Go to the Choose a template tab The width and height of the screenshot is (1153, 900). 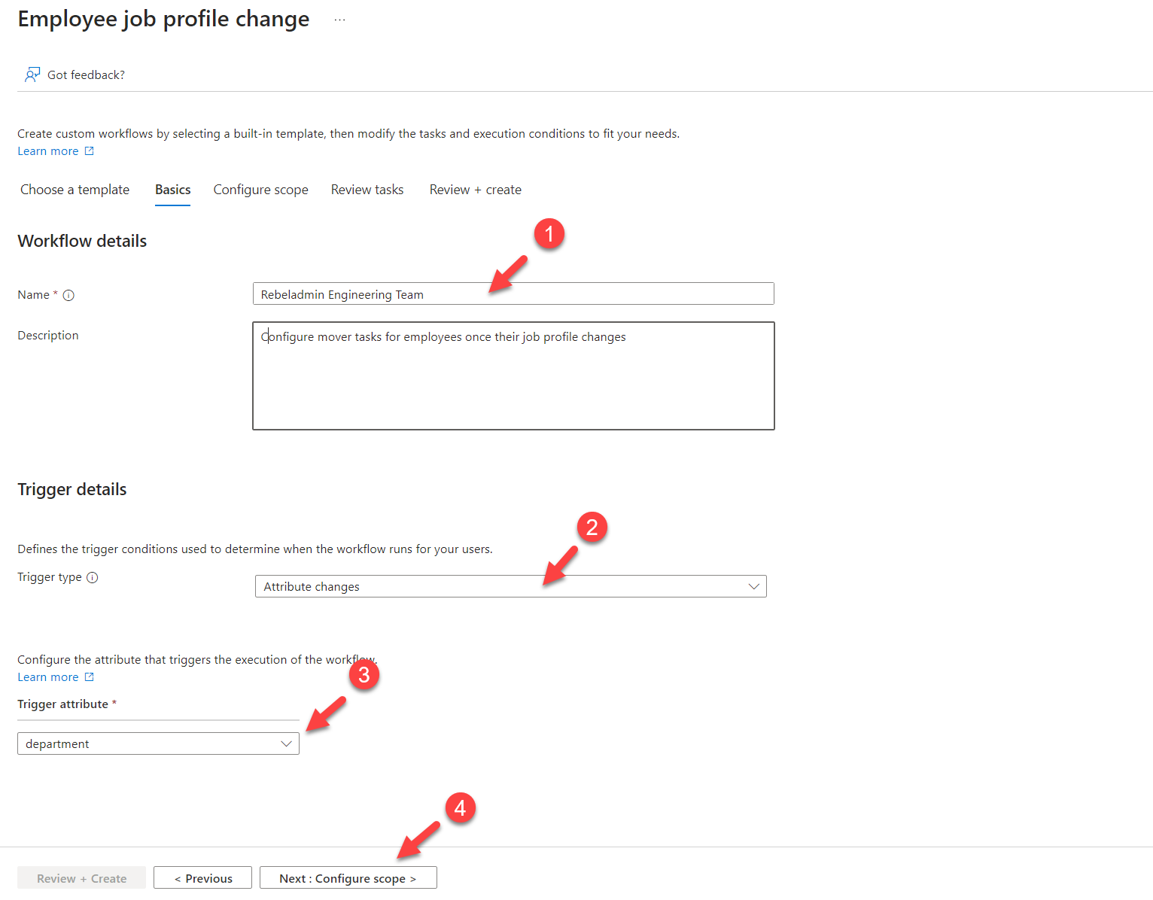click(x=75, y=190)
